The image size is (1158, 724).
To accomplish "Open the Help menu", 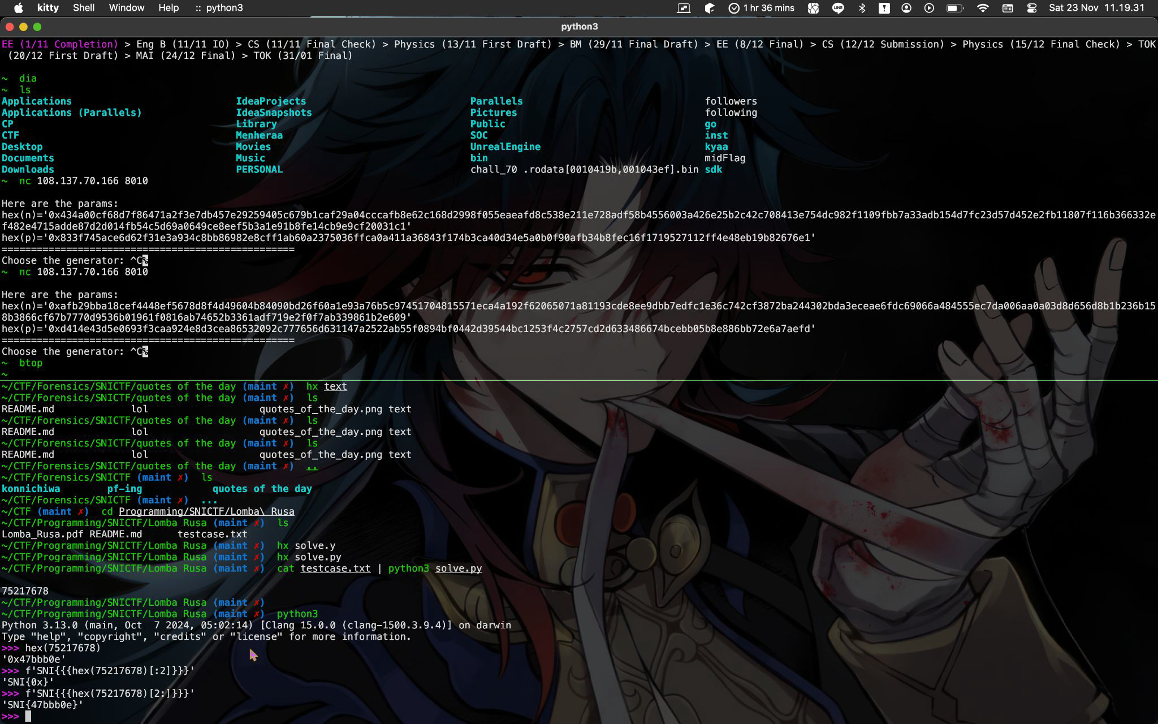I will tap(168, 8).
